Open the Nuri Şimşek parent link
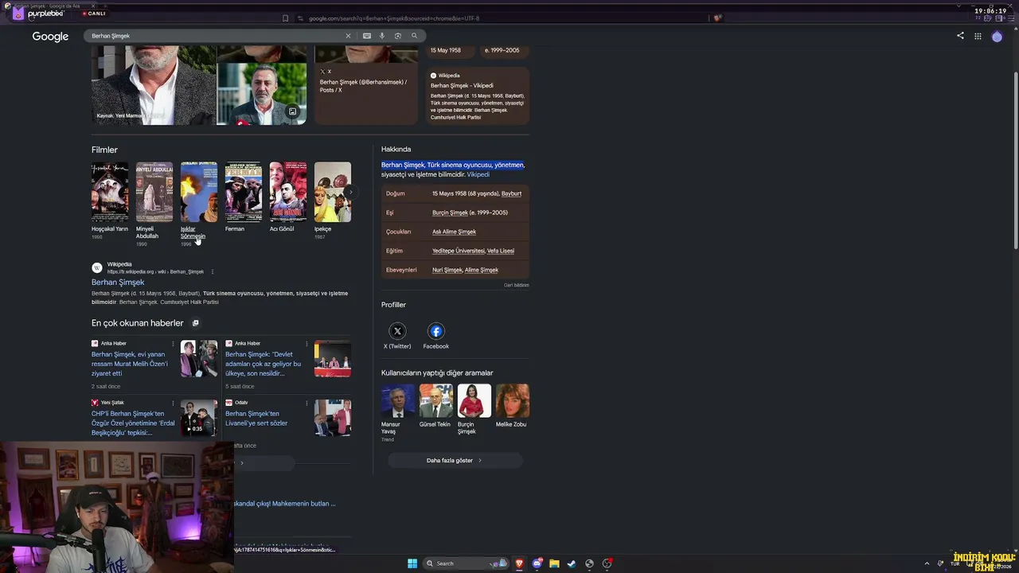The width and height of the screenshot is (1019, 573). pyautogui.click(x=447, y=270)
